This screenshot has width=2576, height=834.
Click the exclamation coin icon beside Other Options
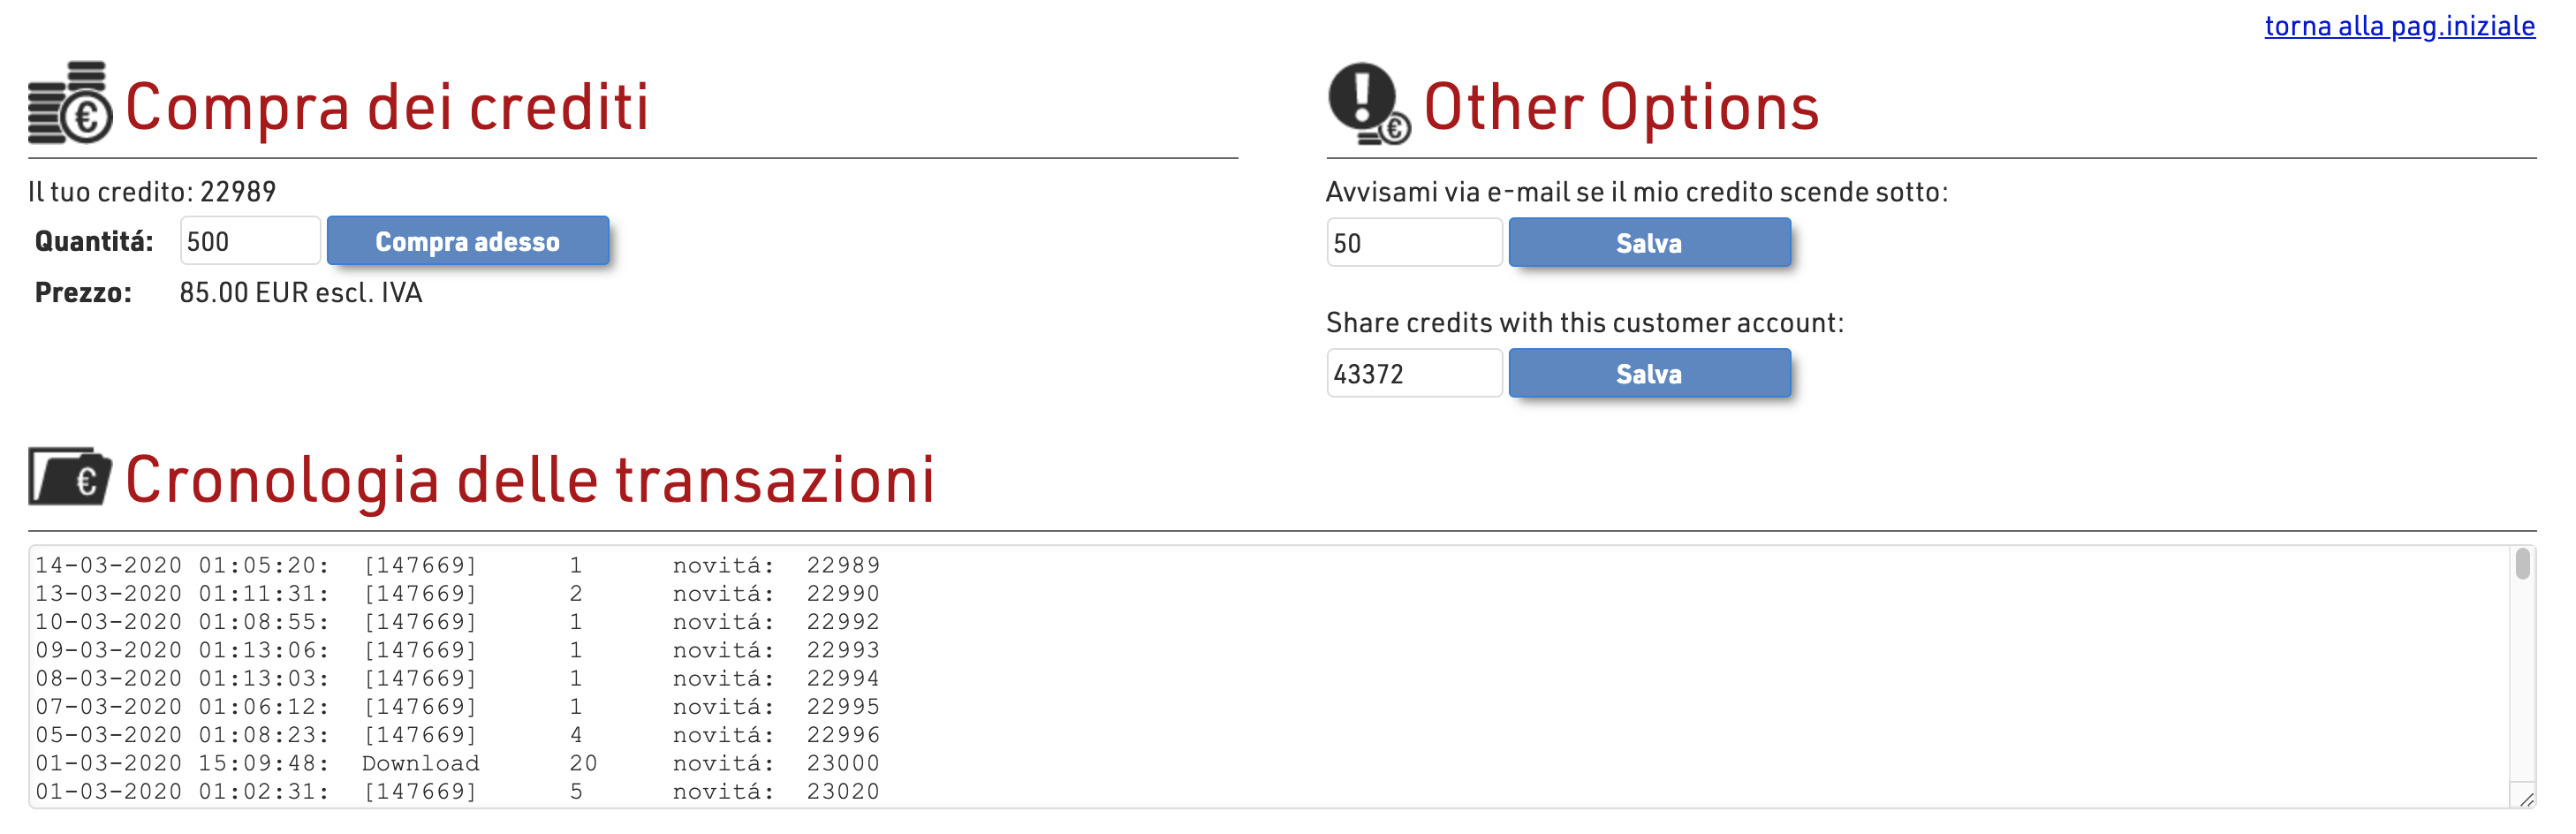1369,104
